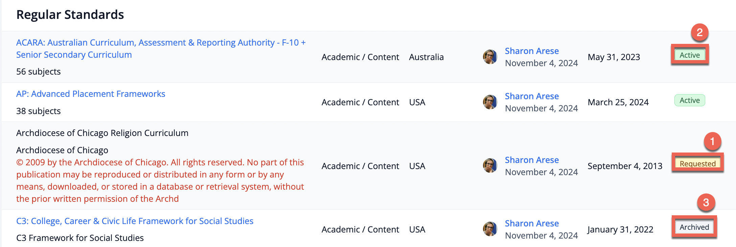Viewport: 736px width, 247px height.
Task: Click Sharon Arese's name in the ACARA row
Action: (531, 51)
